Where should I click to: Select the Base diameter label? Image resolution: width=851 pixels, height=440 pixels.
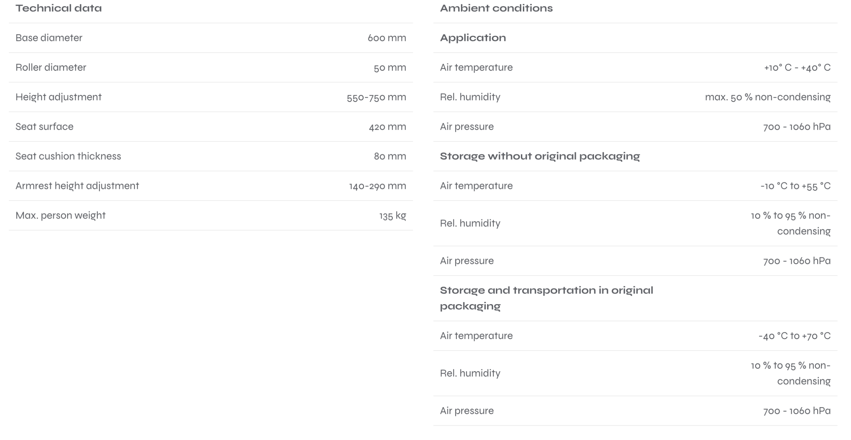click(x=49, y=38)
